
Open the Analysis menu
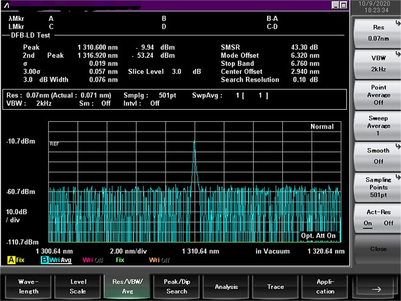tap(226, 286)
